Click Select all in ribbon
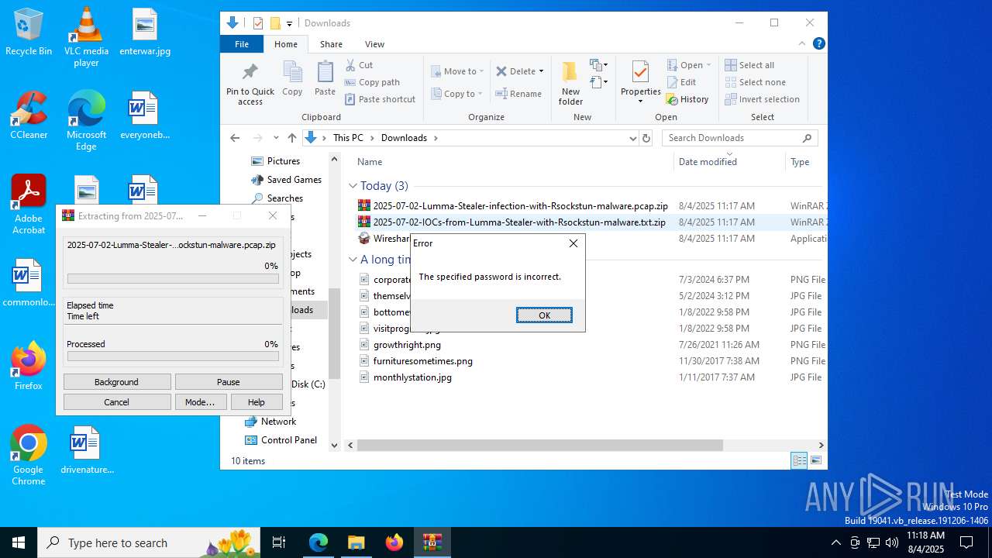Image resolution: width=992 pixels, height=558 pixels. point(749,65)
